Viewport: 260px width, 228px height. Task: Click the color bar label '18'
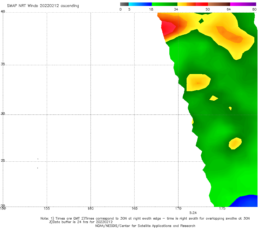151,9
